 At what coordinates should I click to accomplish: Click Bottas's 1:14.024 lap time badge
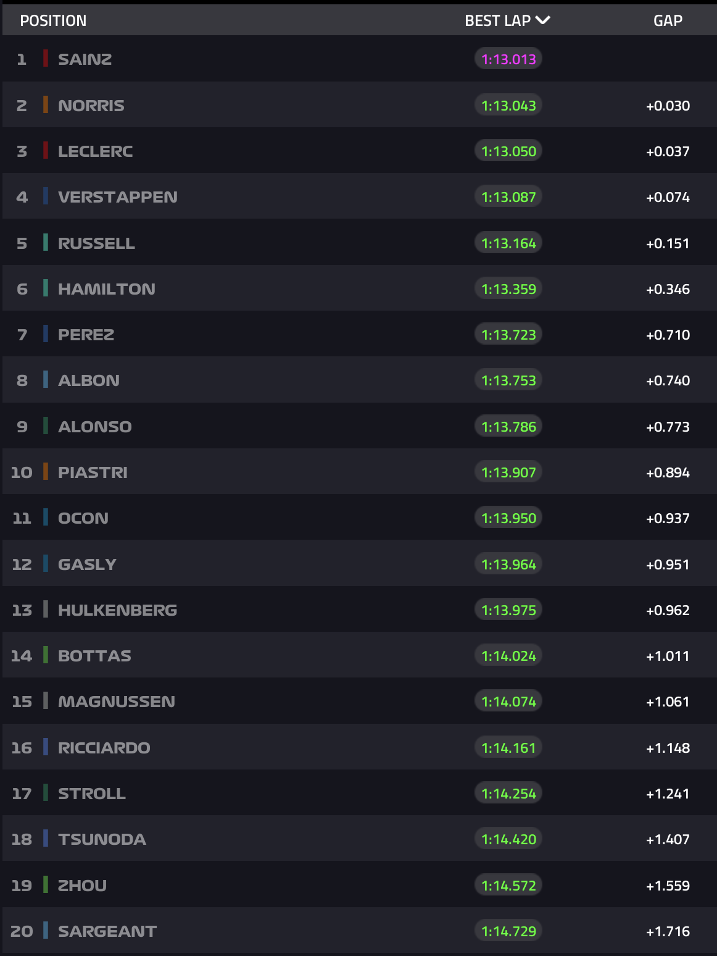[x=508, y=656]
